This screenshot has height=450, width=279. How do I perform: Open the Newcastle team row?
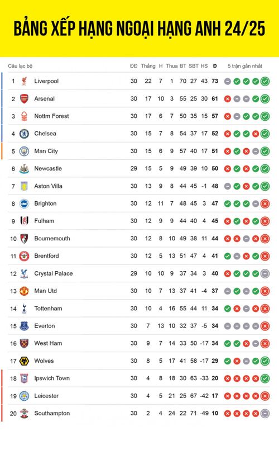138,168
